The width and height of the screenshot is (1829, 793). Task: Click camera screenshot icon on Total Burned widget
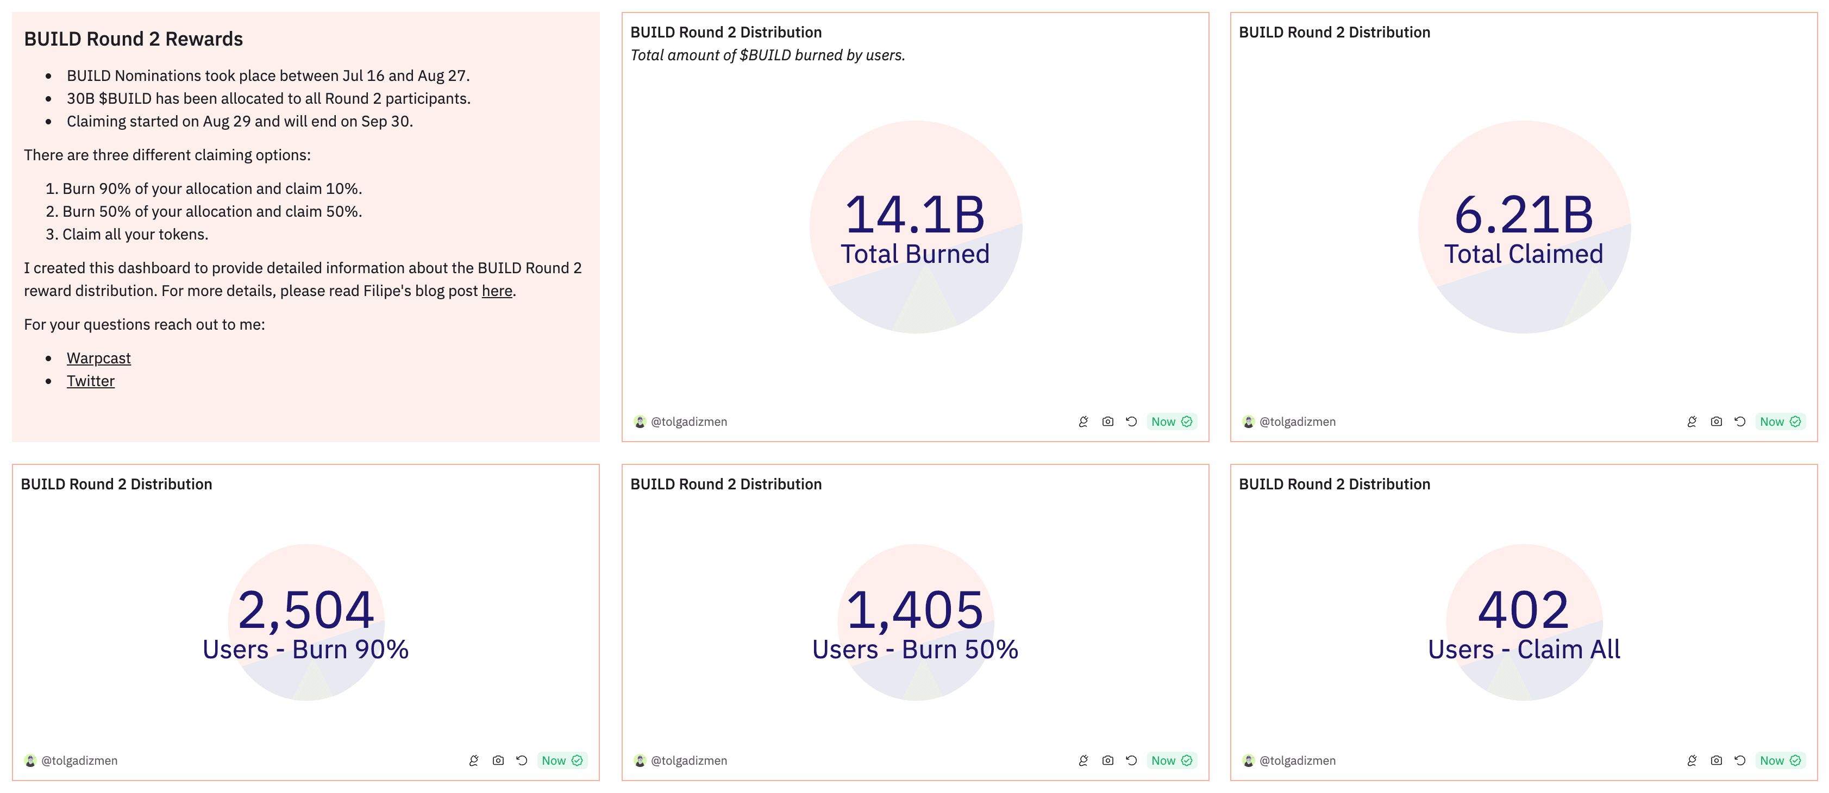coord(1107,421)
